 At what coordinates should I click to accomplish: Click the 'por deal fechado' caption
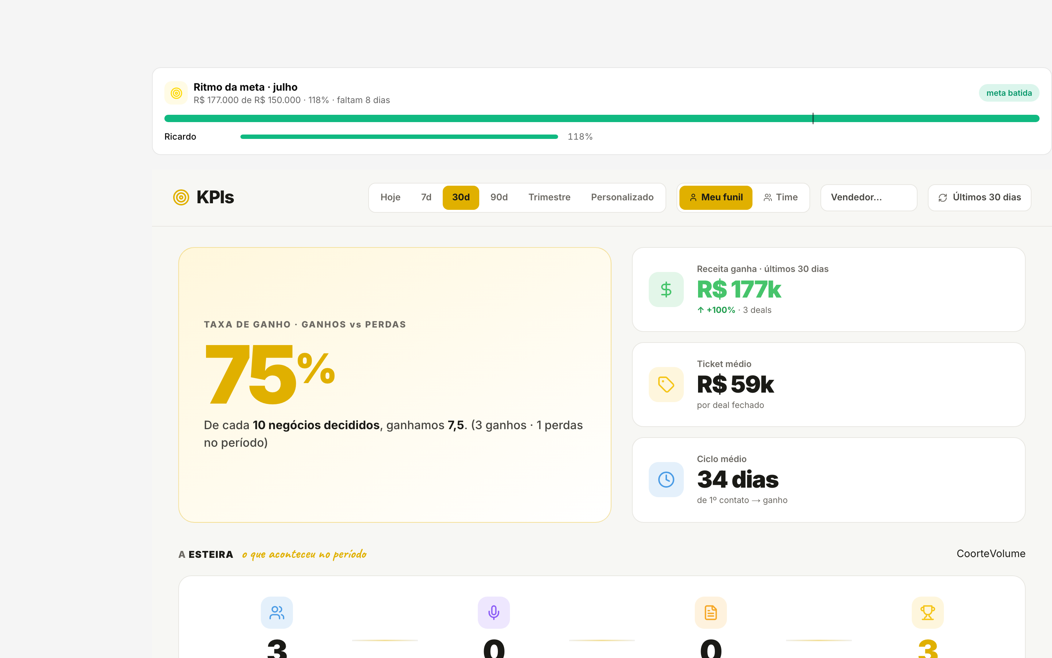(730, 405)
